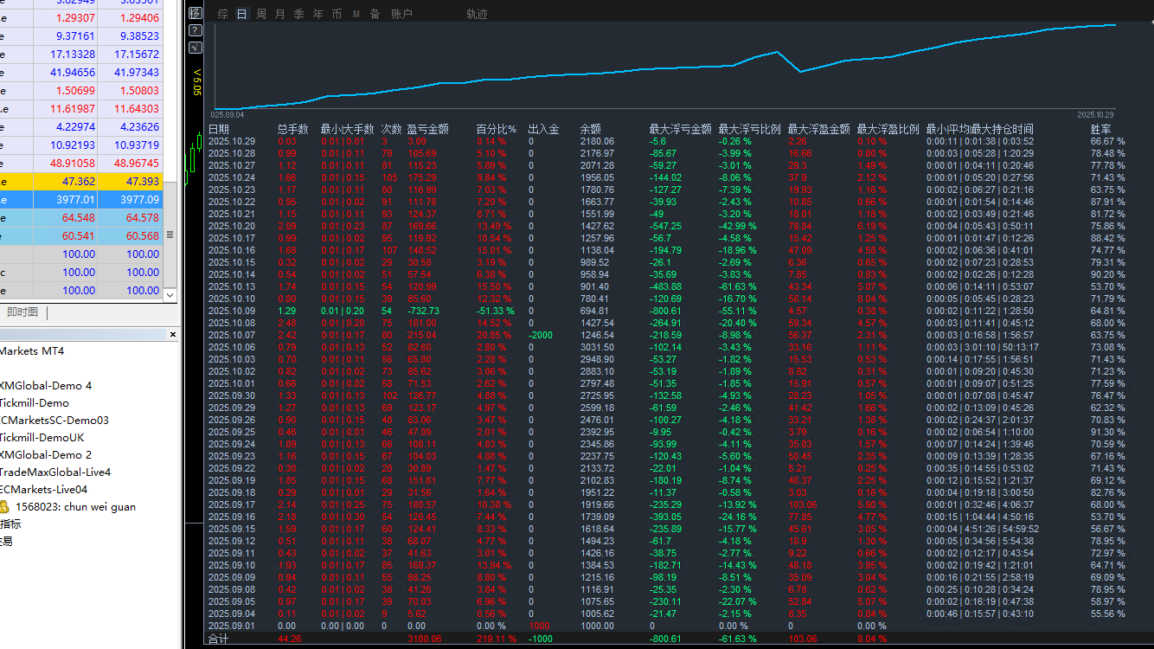Click the 盈亏金额 column header
1154x649 pixels.
click(x=427, y=129)
